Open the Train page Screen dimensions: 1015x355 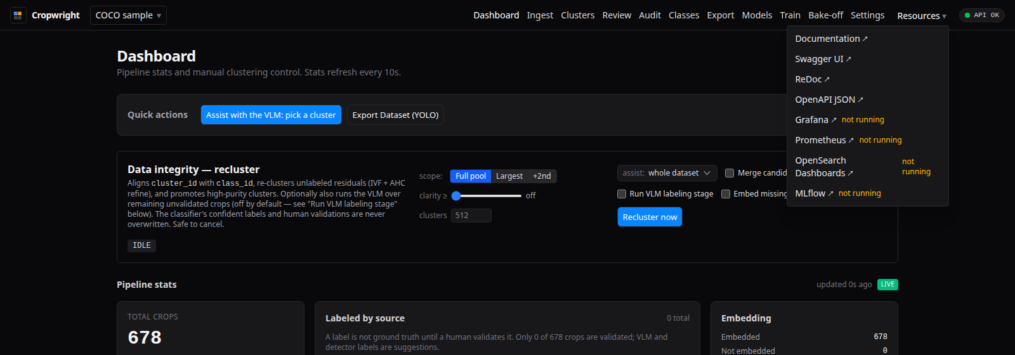[x=790, y=15]
